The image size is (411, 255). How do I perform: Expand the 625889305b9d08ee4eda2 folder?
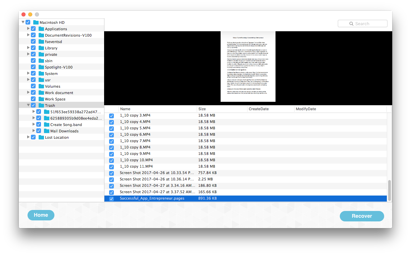point(34,118)
